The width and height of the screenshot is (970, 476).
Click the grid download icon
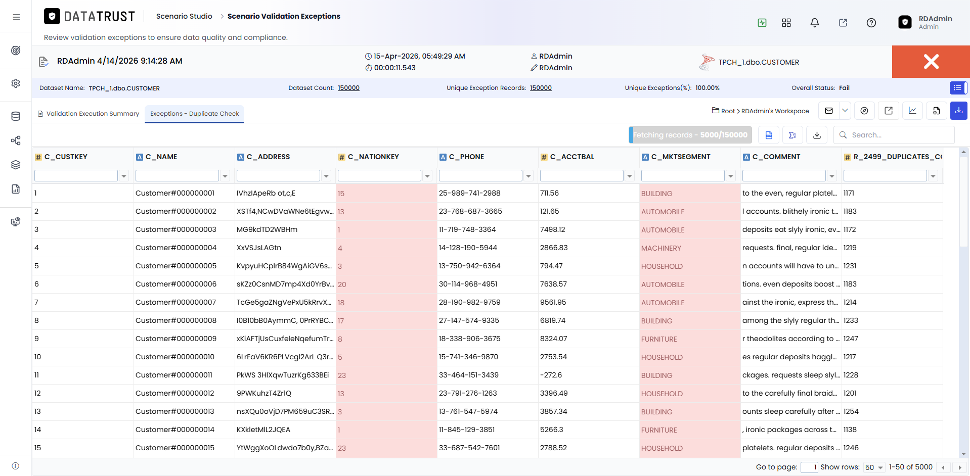[817, 135]
